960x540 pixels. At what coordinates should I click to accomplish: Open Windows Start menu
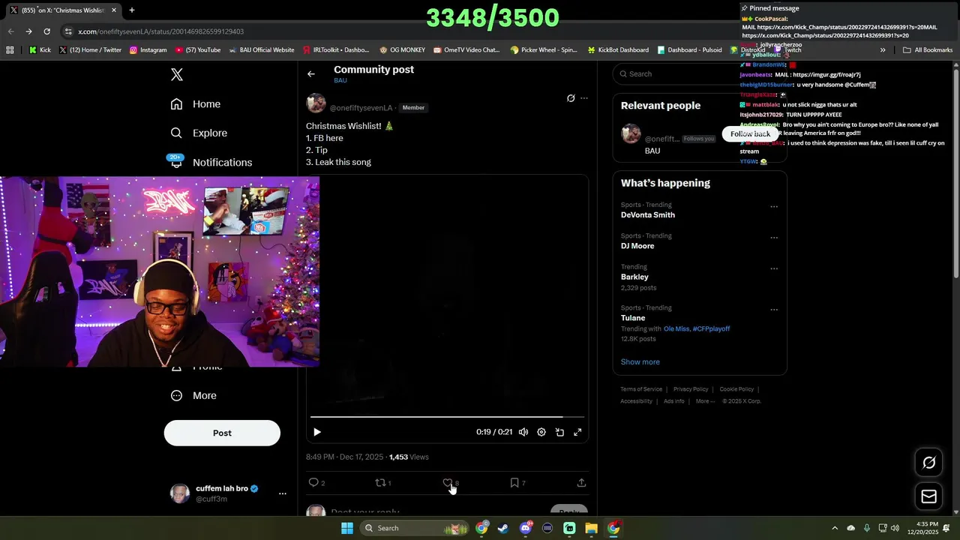pyautogui.click(x=347, y=528)
